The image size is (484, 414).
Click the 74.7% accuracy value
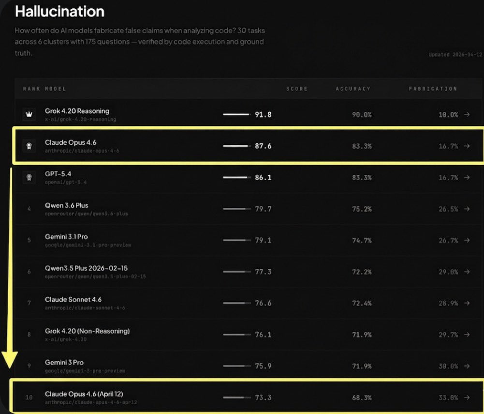[x=362, y=241]
